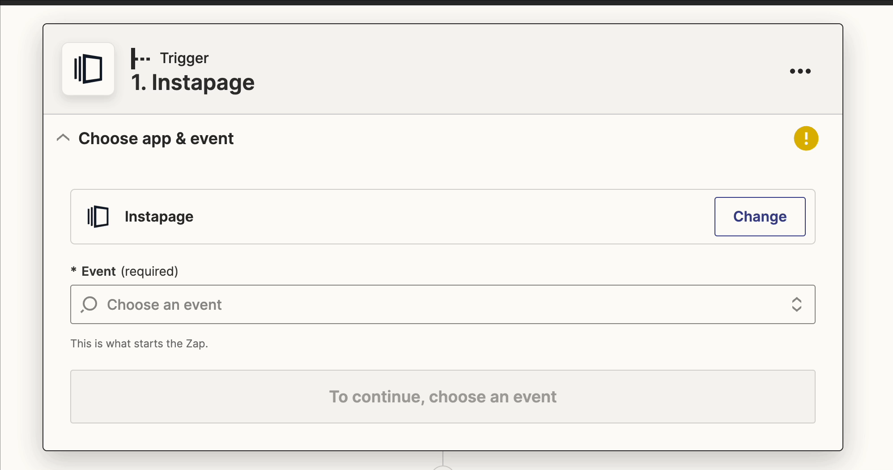Click the magnifier icon in Event field
This screenshot has width=893, height=470.
pos(89,304)
